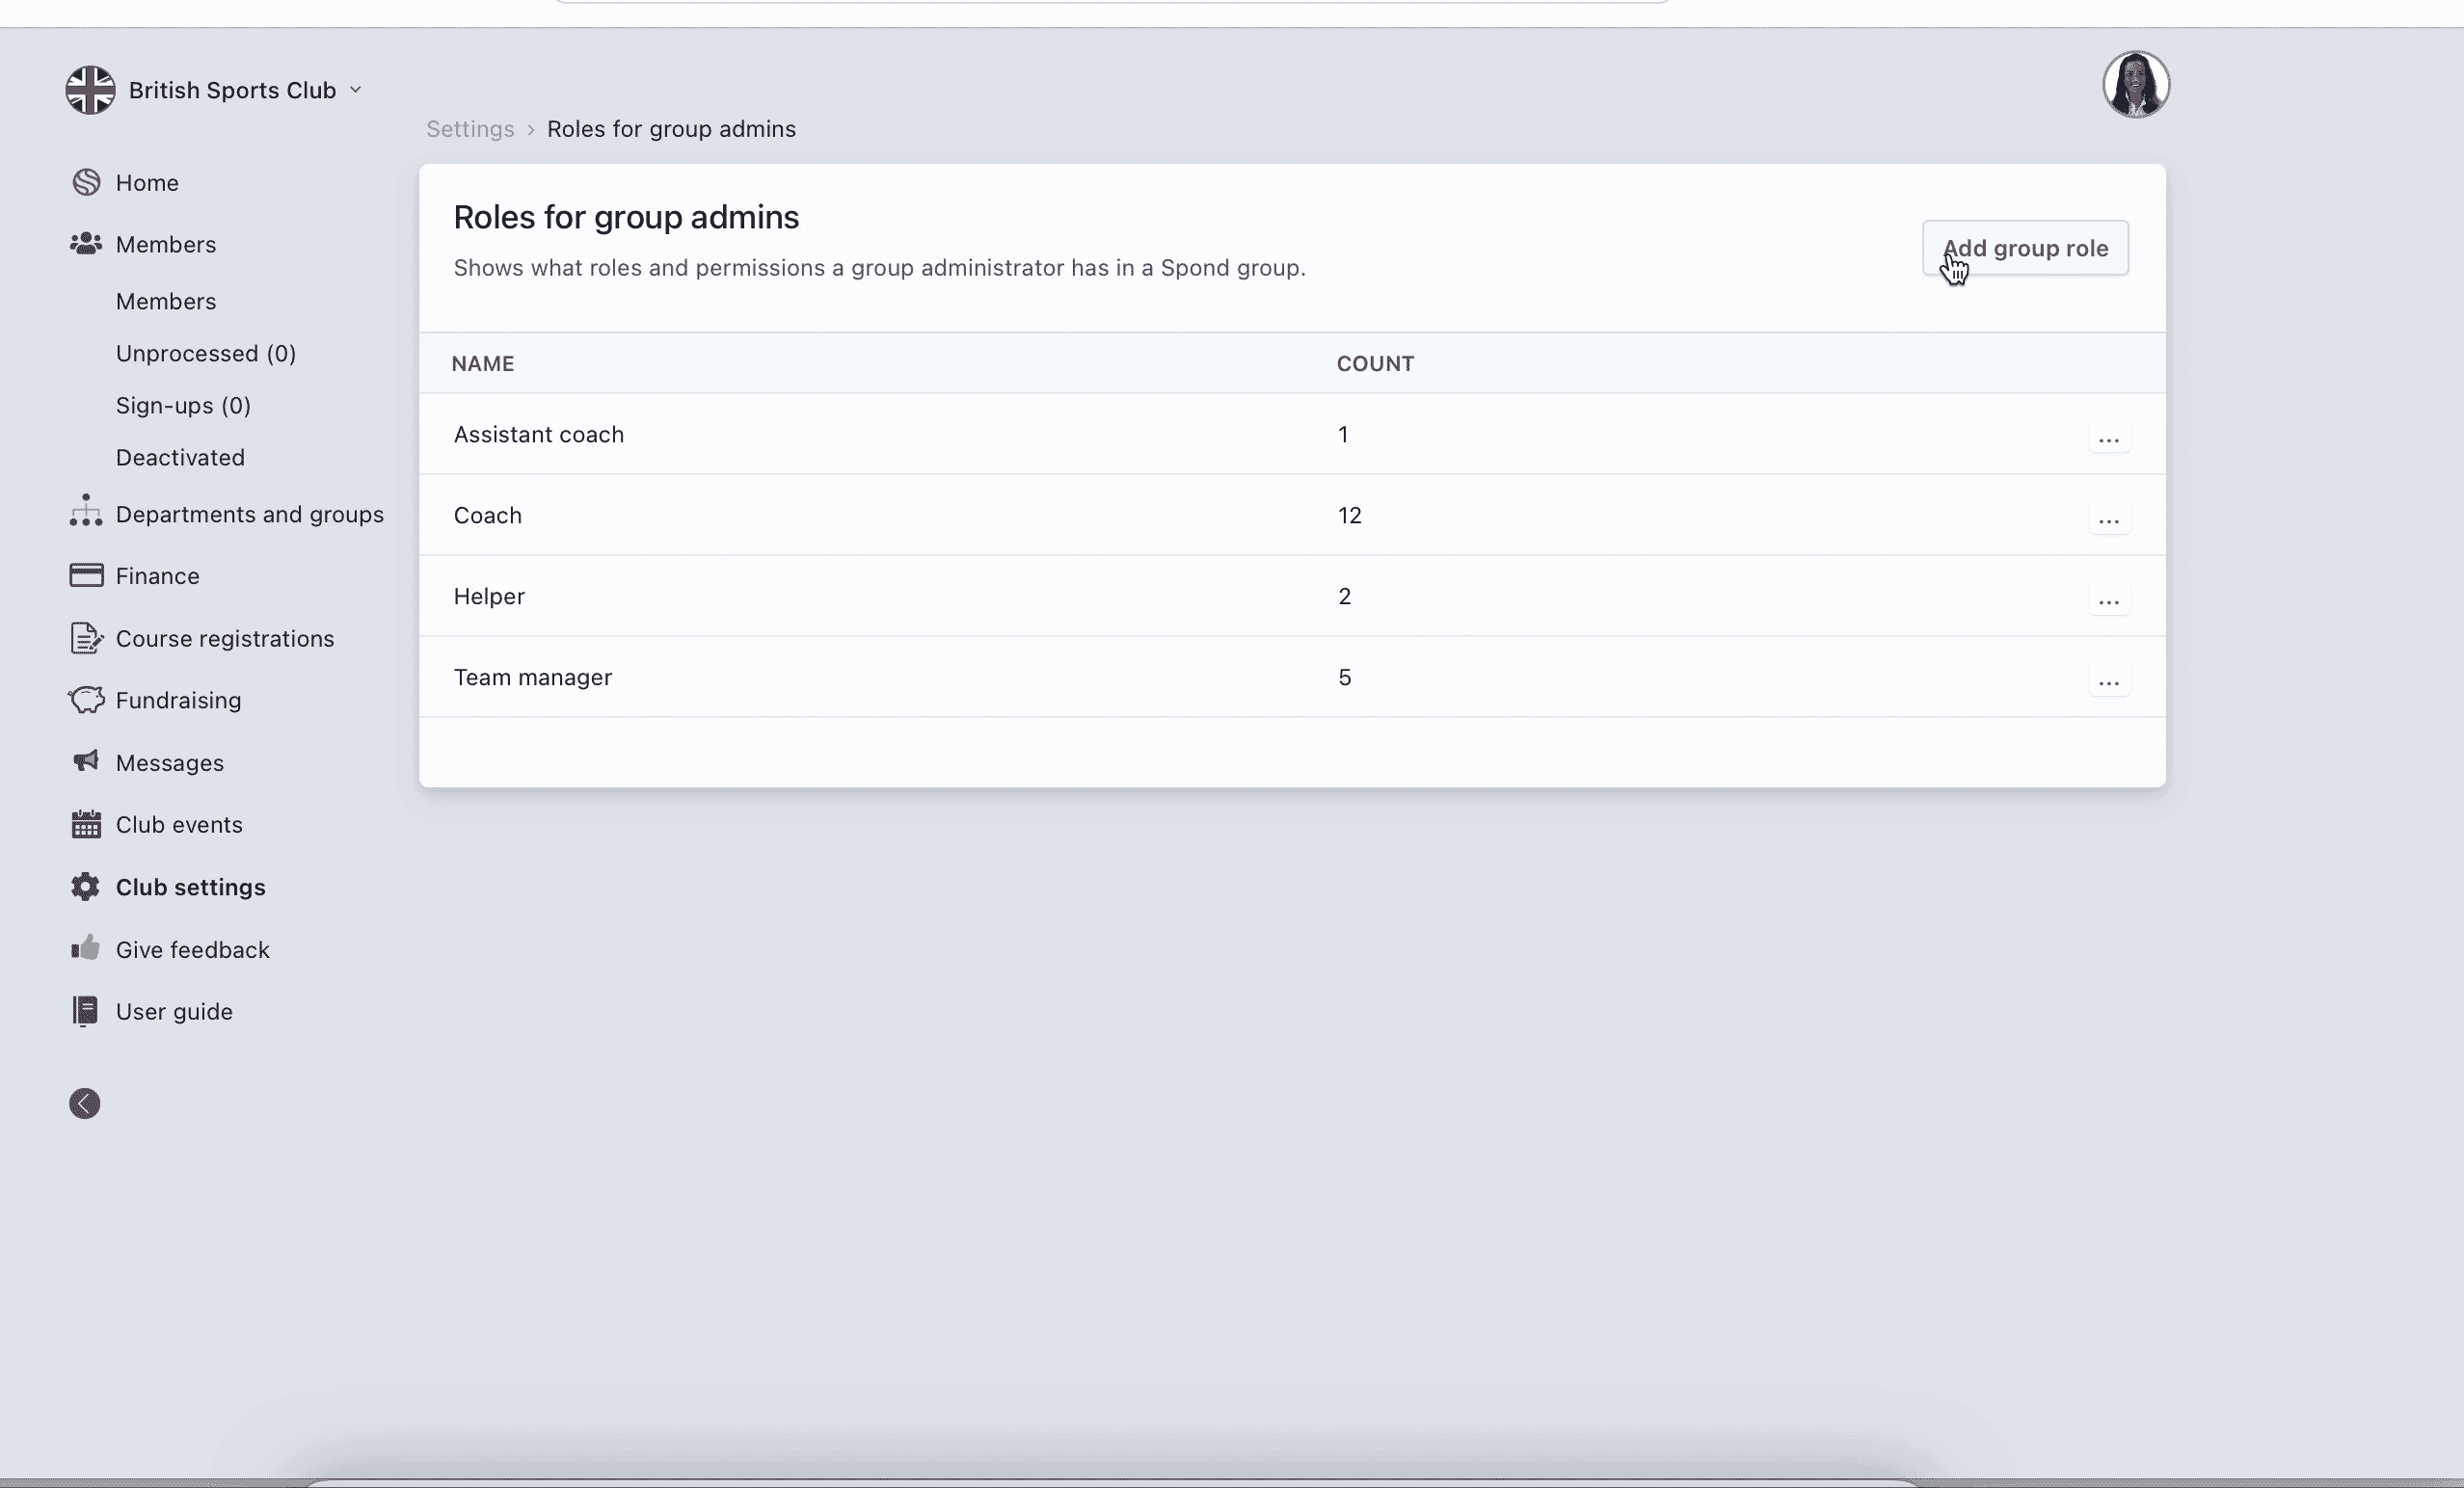This screenshot has width=2464, height=1488.
Task: Select the Members icon in sidebar
Action: tap(85, 244)
